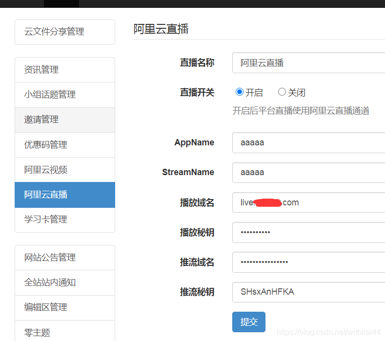Open 阿里云视频 sidebar item
The height and width of the screenshot is (341, 385).
pyautogui.click(x=65, y=170)
